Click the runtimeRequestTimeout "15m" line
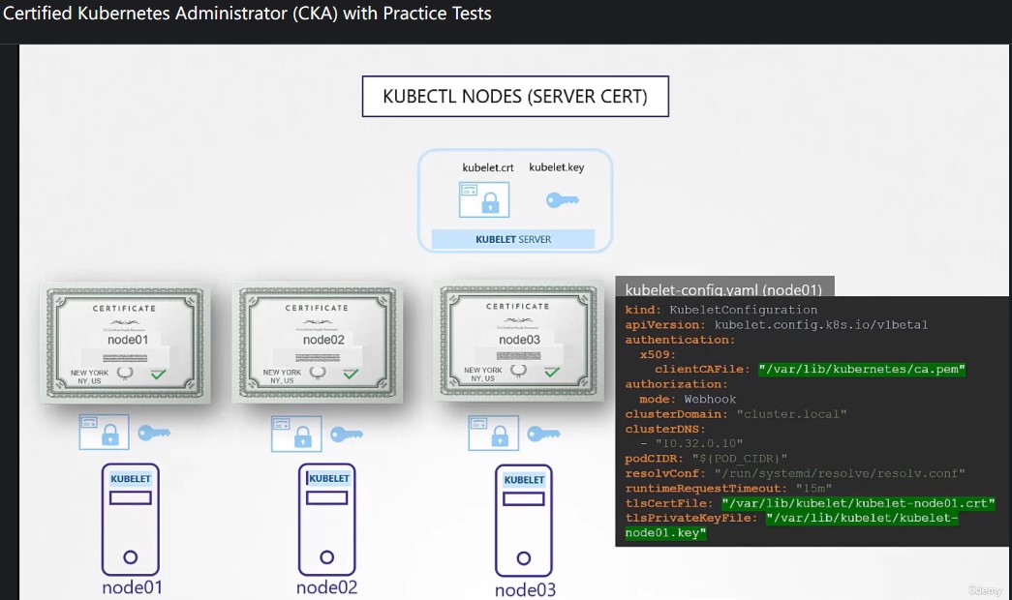The height and width of the screenshot is (600, 1012). (x=728, y=489)
